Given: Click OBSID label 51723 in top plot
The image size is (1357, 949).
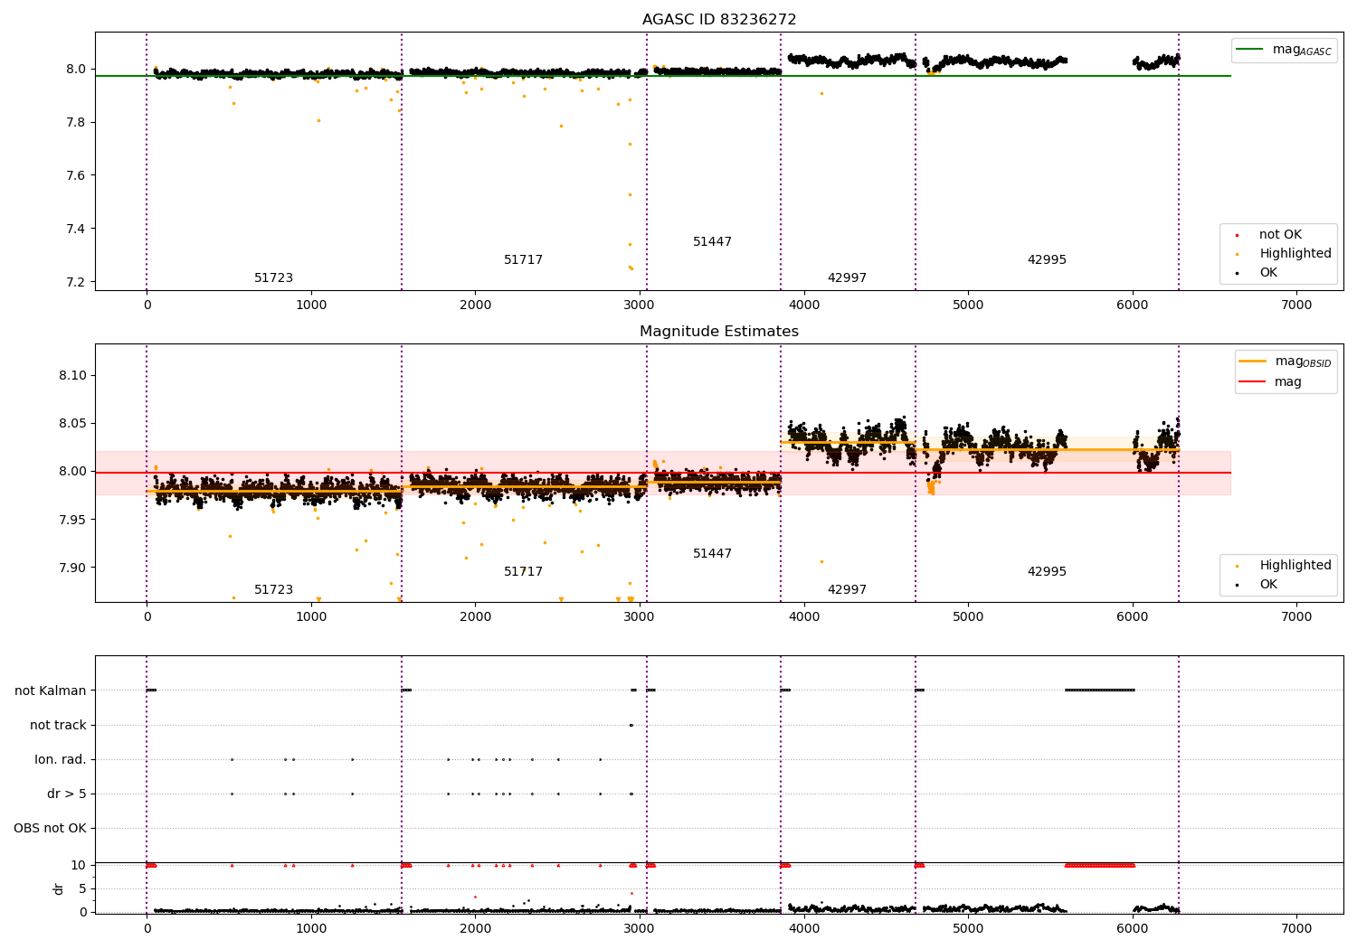Looking at the screenshot, I should pyautogui.click(x=273, y=278).
